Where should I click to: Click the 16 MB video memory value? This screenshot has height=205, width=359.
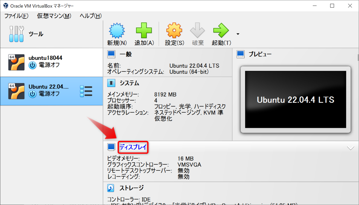(x=185, y=158)
